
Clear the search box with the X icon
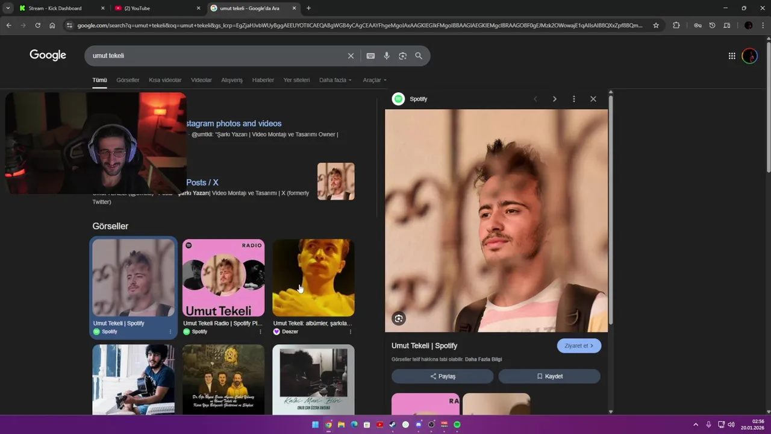pyautogui.click(x=351, y=56)
